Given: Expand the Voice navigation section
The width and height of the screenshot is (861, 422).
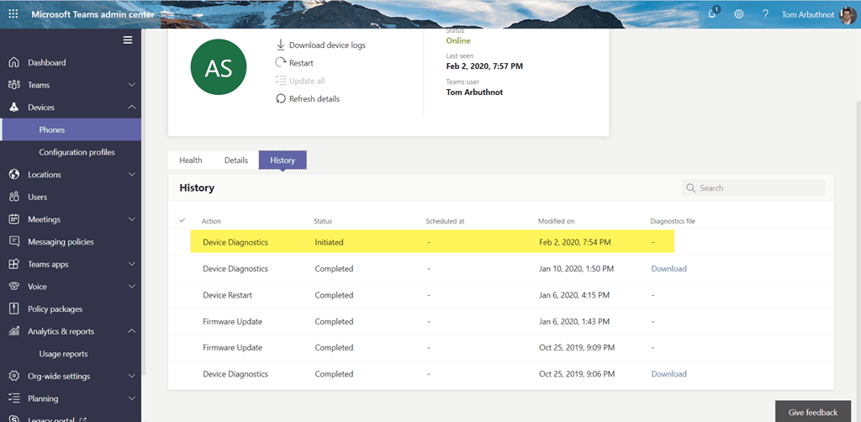Looking at the screenshot, I should 131,287.
